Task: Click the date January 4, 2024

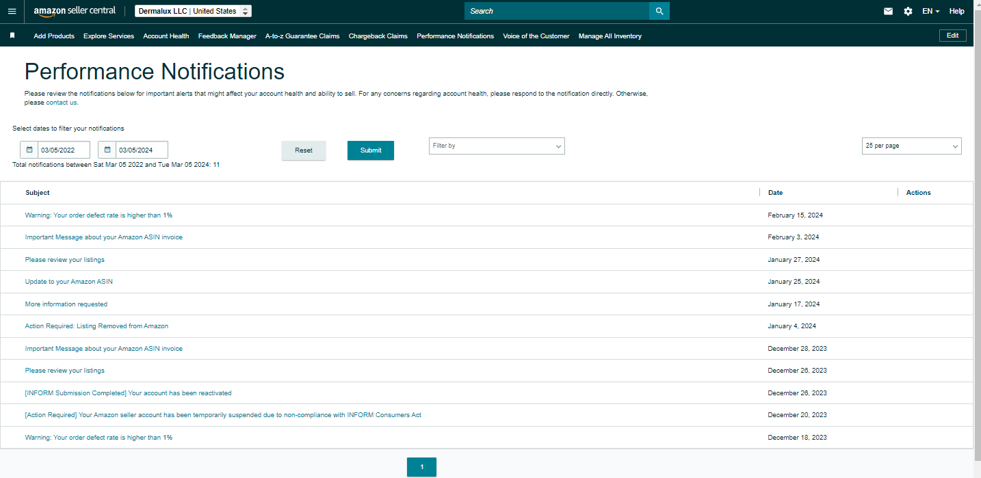Action: click(x=792, y=326)
